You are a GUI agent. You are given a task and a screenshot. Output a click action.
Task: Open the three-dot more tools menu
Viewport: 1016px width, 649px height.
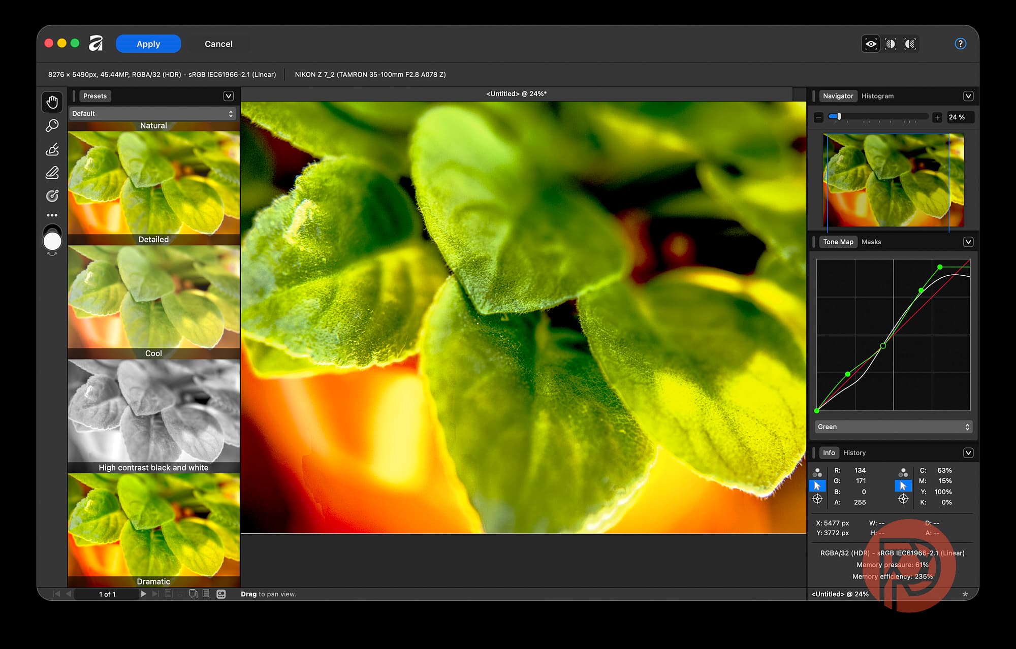tap(52, 215)
